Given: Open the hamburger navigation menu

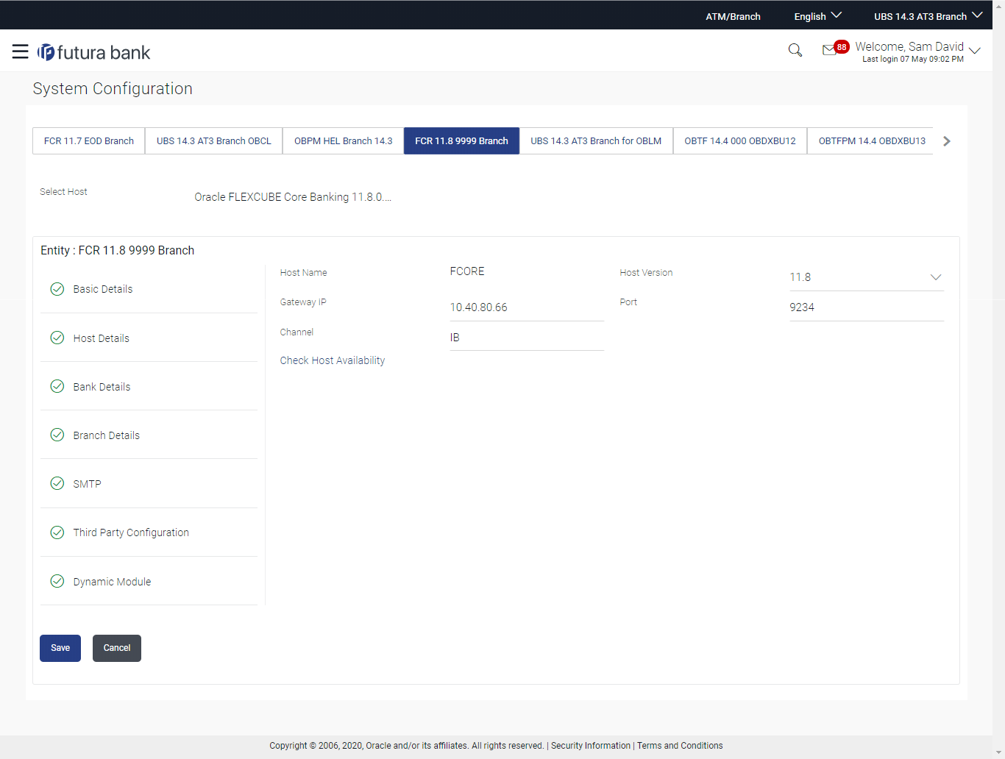Looking at the screenshot, I should [21, 51].
